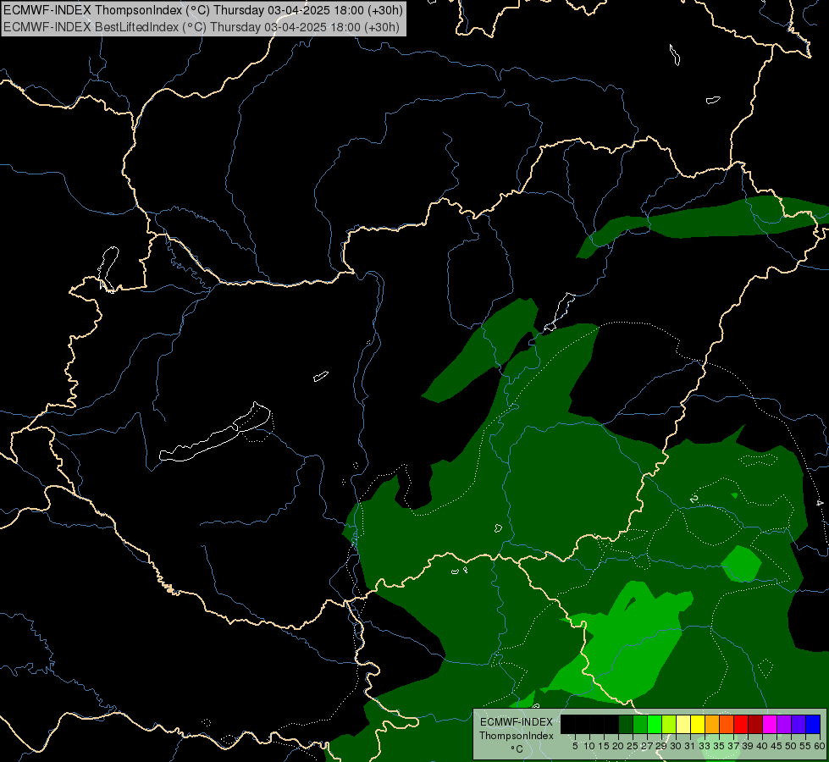
Task: Click the ECMWF-INDEX label in the legend
Action: point(517,722)
